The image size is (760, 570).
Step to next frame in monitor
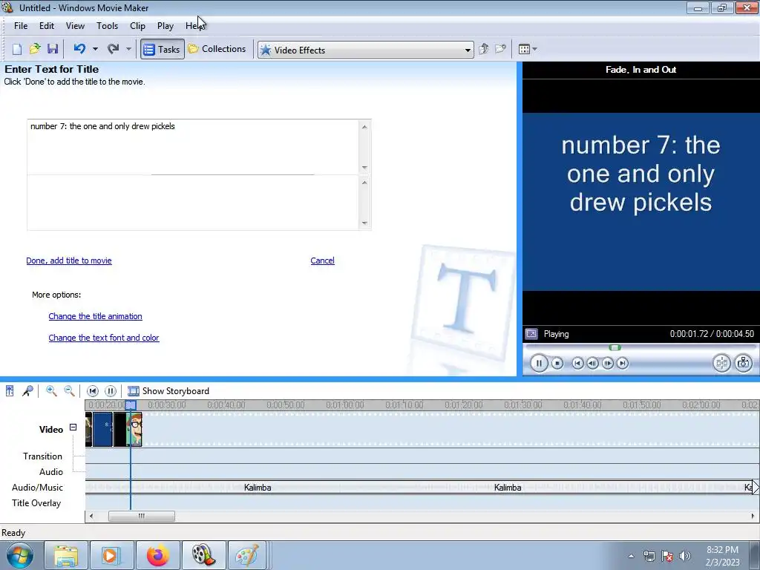tap(607, 363)
